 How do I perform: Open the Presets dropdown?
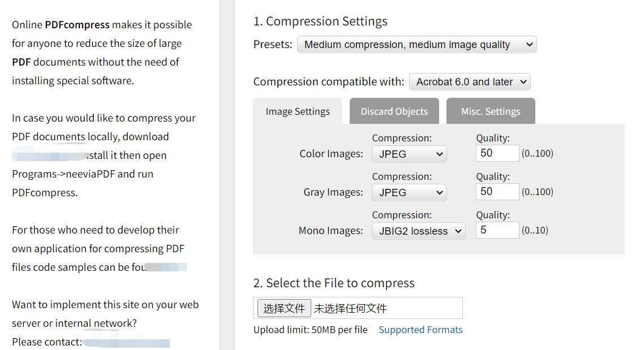[416, 45]
